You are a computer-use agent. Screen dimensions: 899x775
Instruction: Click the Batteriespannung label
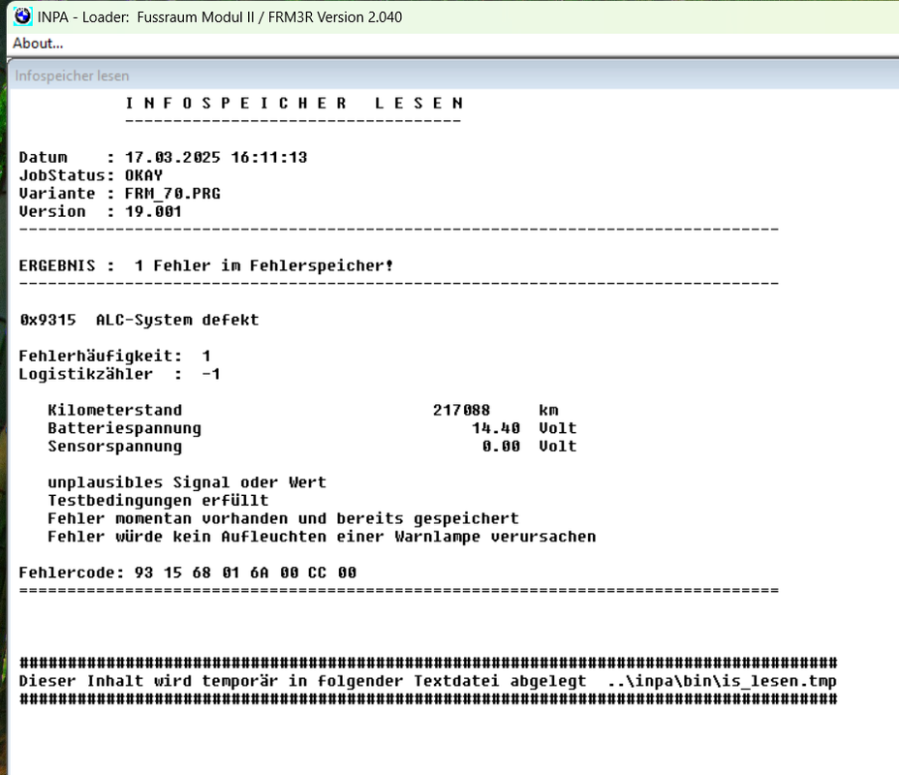(x=124, y=428)
